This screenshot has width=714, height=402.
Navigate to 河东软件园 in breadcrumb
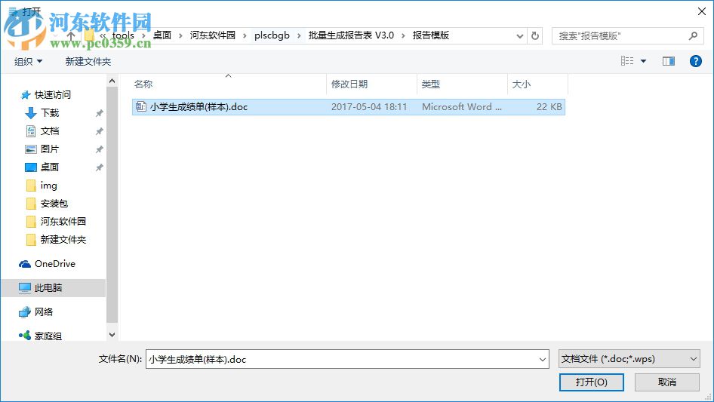[213, 35]
